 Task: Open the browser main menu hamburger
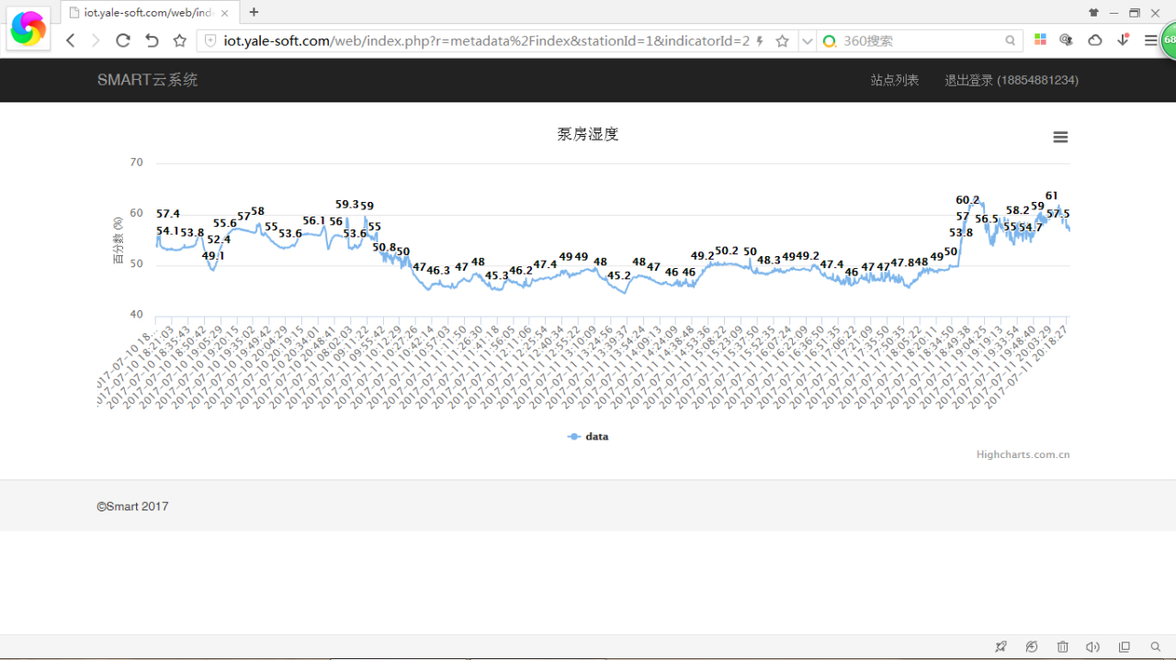1150,40
